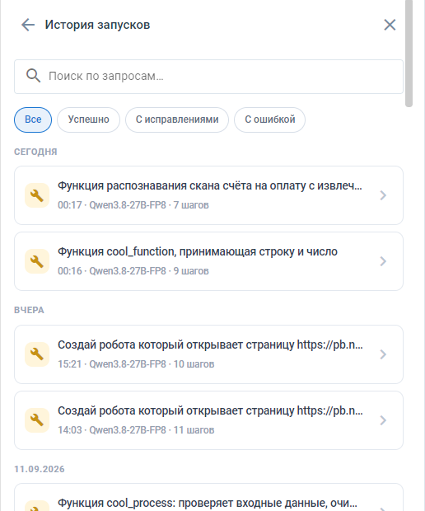
Task: Click wrench icon of the 00:16 run
Action: coord(37,261)
